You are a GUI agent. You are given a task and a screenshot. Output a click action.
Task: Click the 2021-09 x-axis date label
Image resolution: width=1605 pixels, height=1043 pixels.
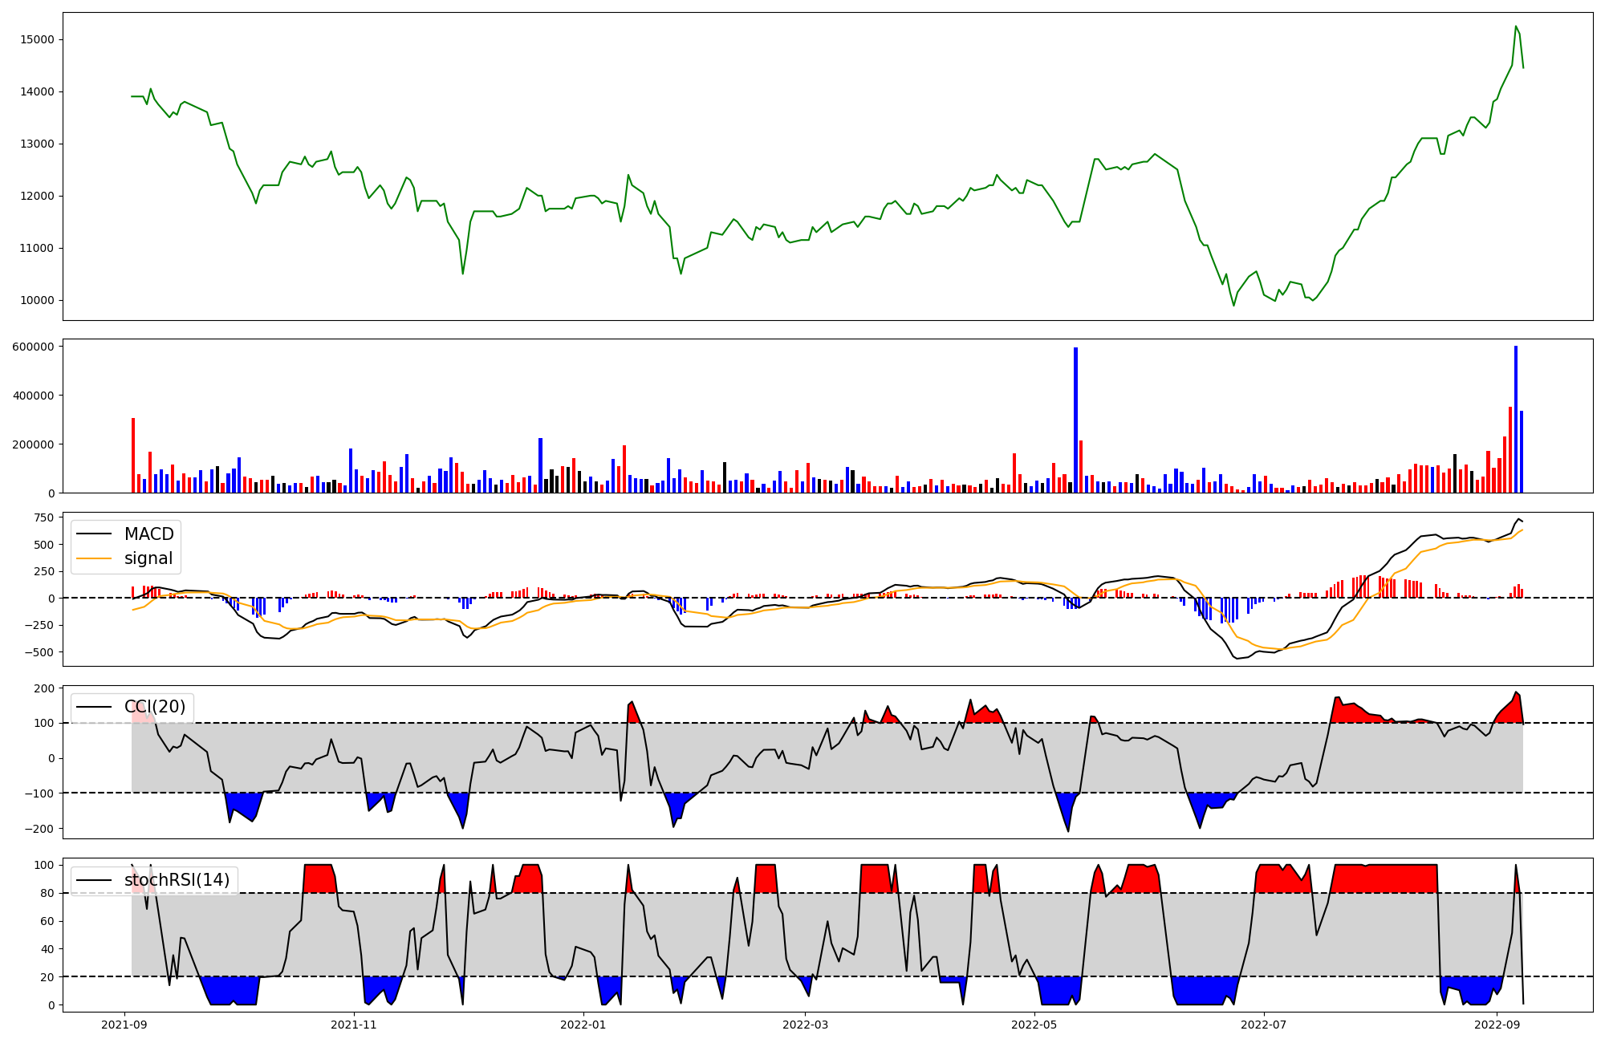point(124,1025)
